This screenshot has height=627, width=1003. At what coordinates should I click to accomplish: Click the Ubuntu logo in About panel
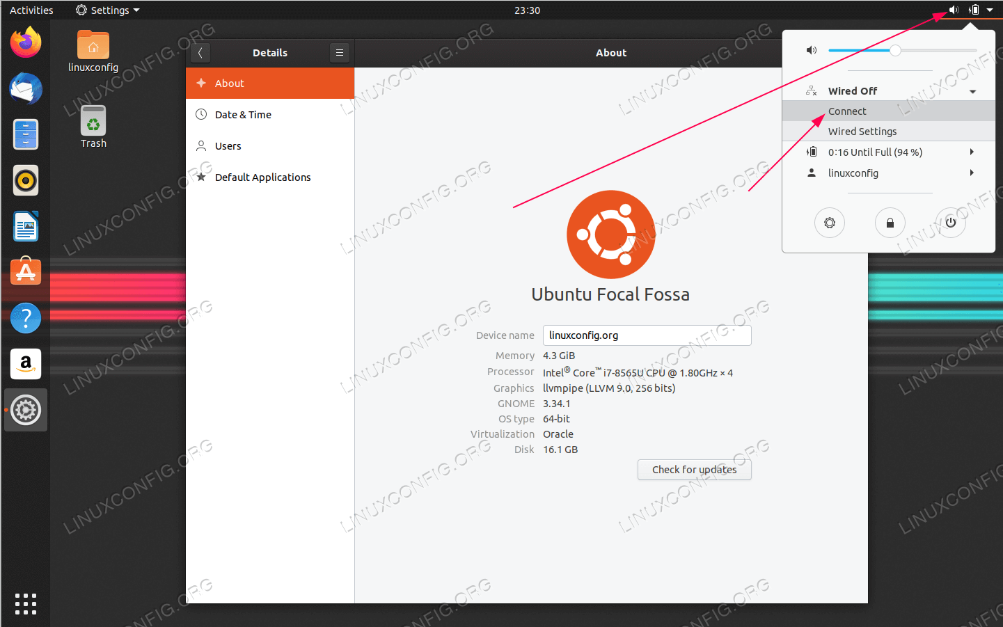(x=611, y=235)
